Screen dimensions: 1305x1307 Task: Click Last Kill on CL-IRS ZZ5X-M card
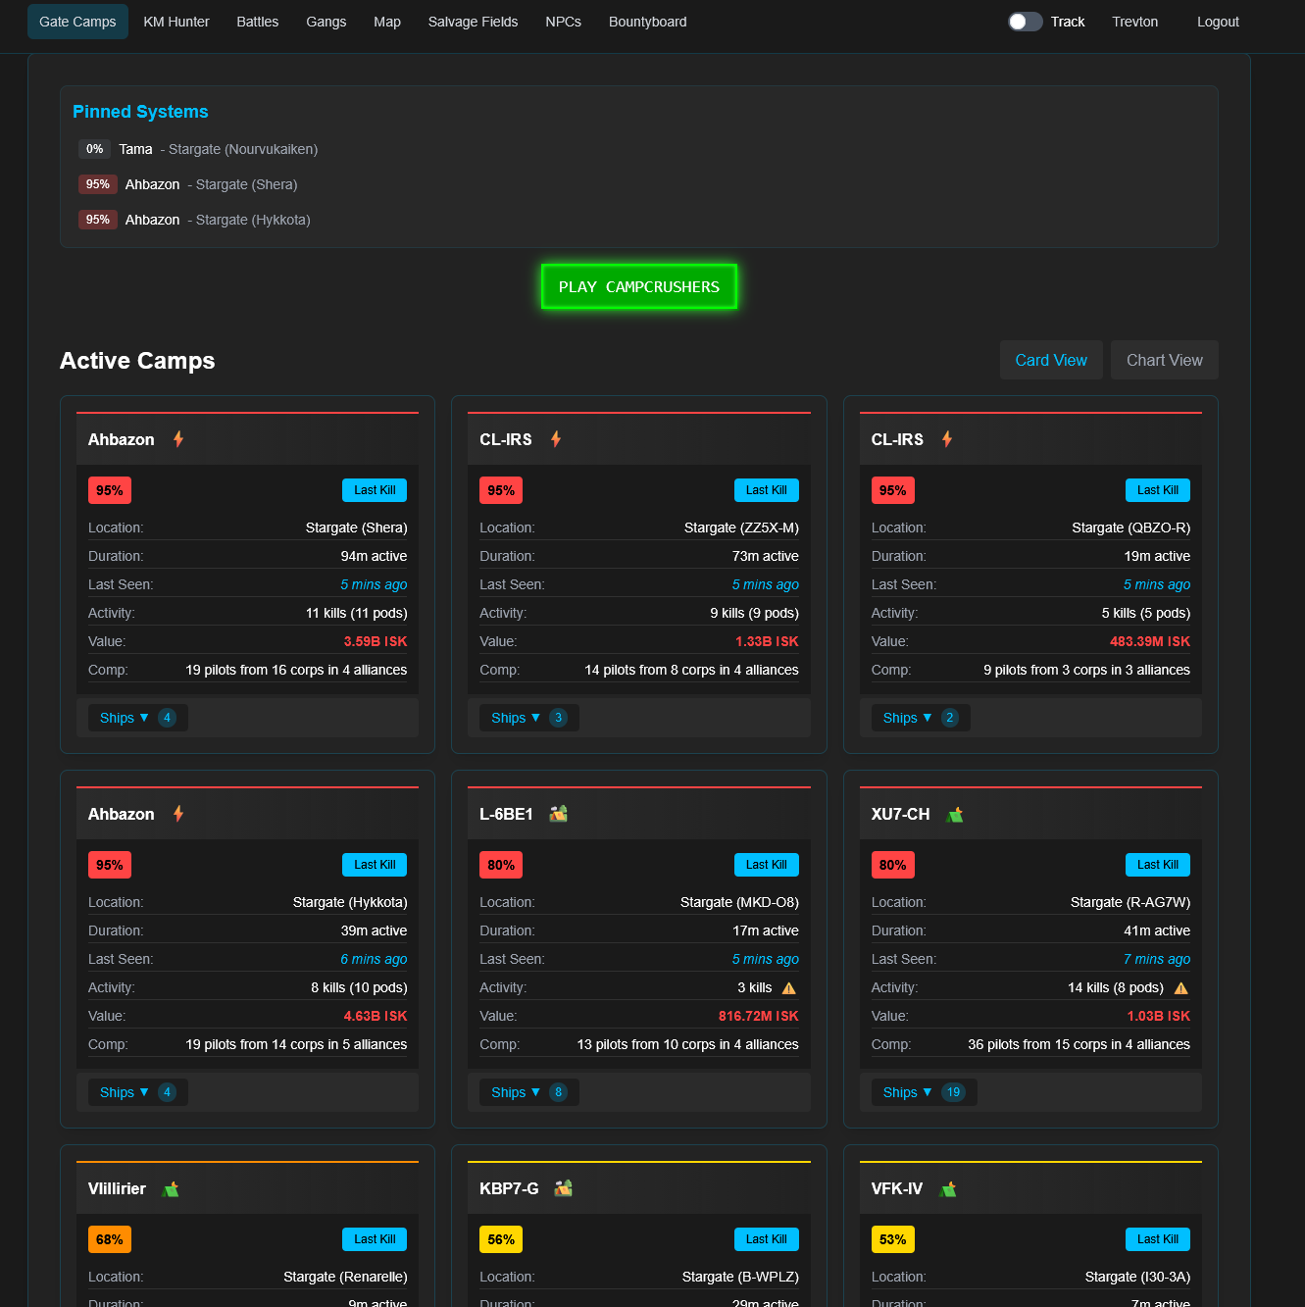(766, 490)
